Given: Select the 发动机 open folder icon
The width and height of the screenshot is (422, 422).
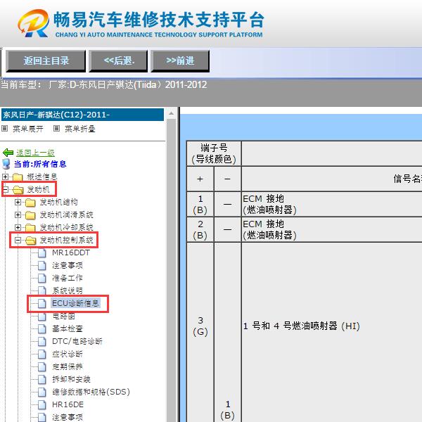Looking at the screenshot, I should [18, 190].
